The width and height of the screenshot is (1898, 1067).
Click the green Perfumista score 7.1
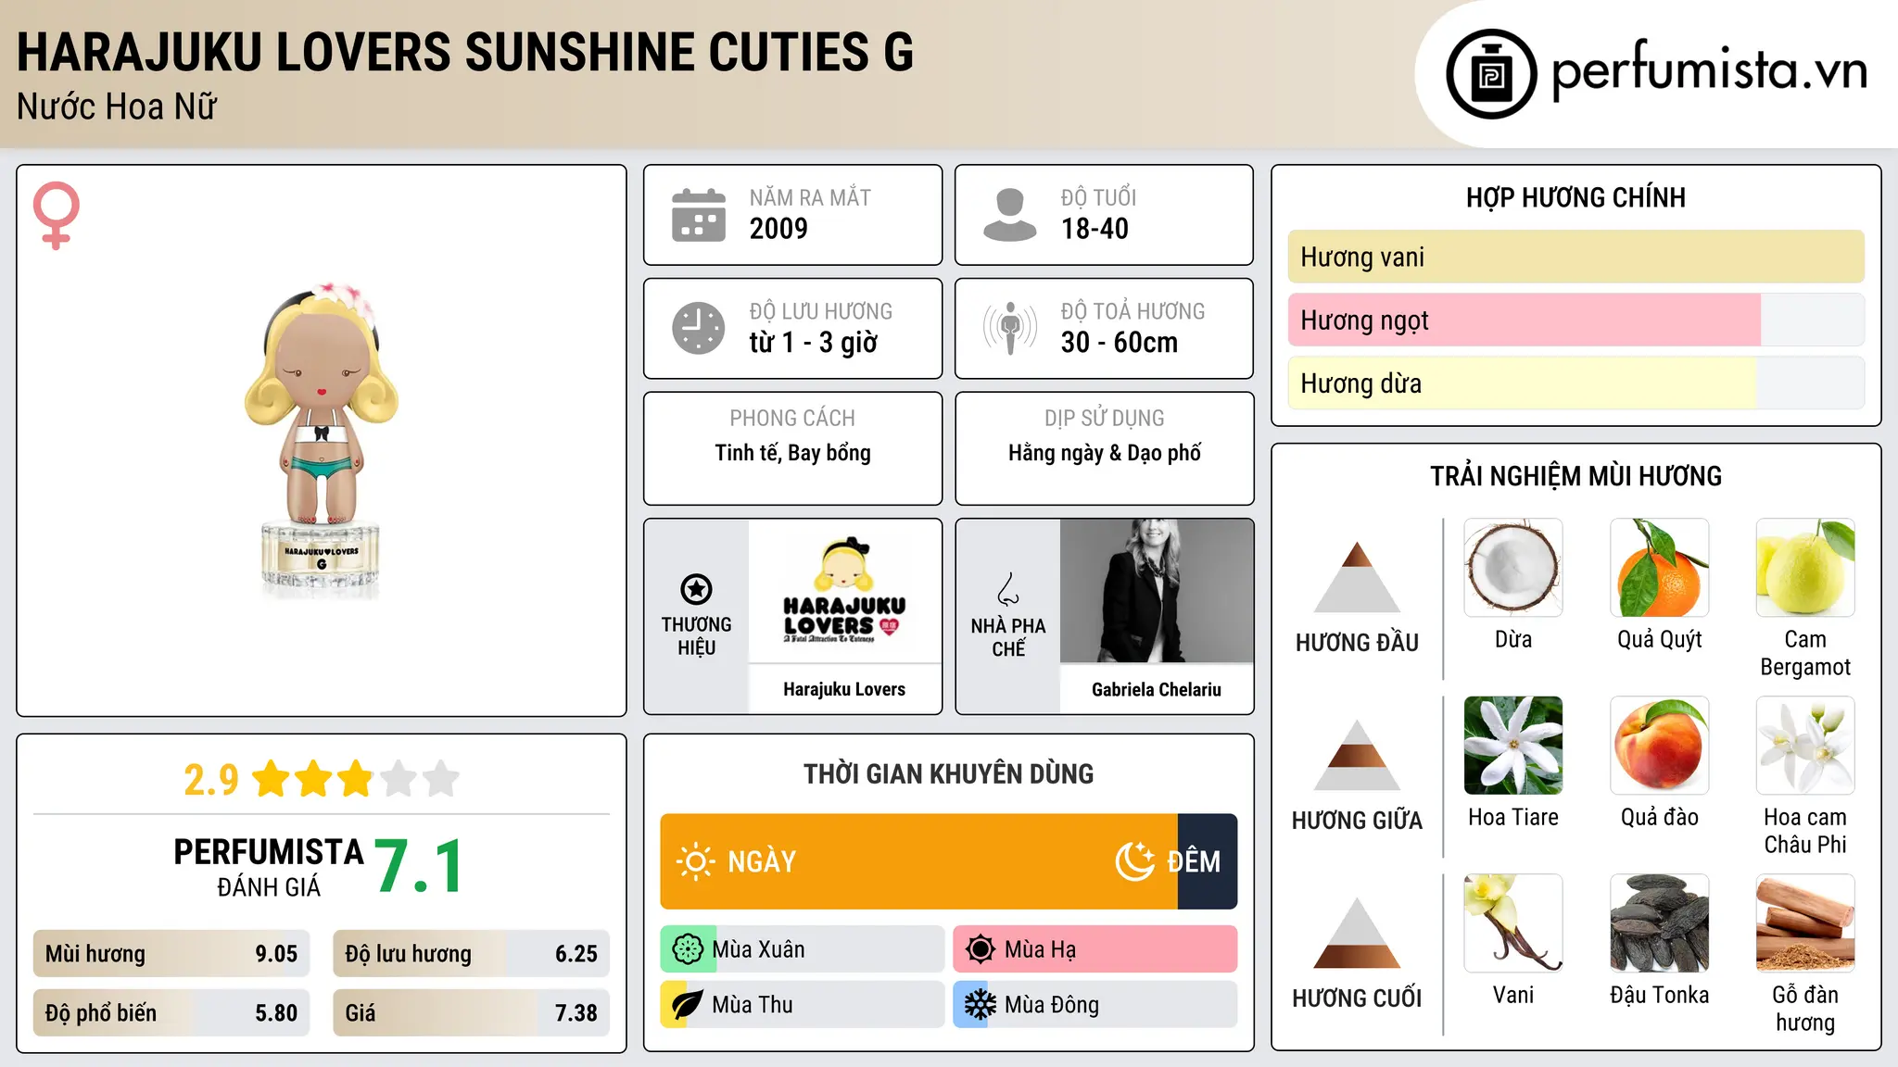coord(420,866)
